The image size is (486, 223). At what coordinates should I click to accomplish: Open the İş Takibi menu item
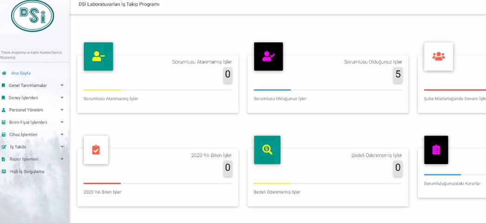18,147
